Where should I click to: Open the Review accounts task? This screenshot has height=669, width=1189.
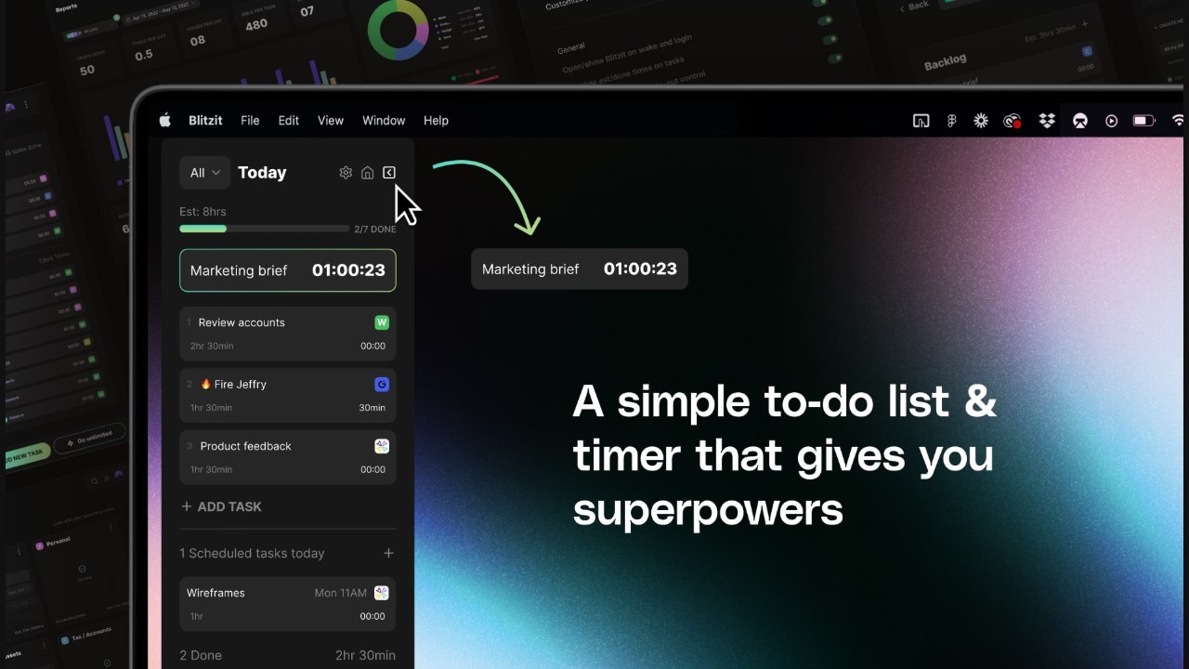[288, 334]
